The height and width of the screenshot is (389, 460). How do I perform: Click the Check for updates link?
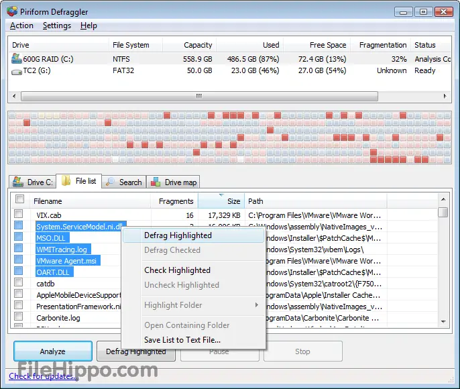coord(44,376)
